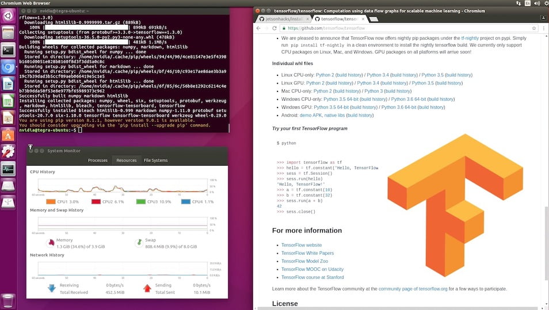The image size is (549, 310).
Task: Pick the CPU2 red color swatch
Action: coord(96,201)
